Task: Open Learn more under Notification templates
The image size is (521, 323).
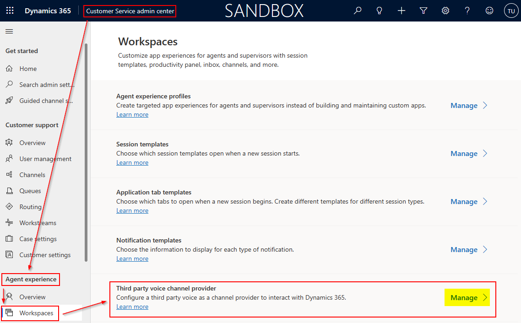Action: 132,258
